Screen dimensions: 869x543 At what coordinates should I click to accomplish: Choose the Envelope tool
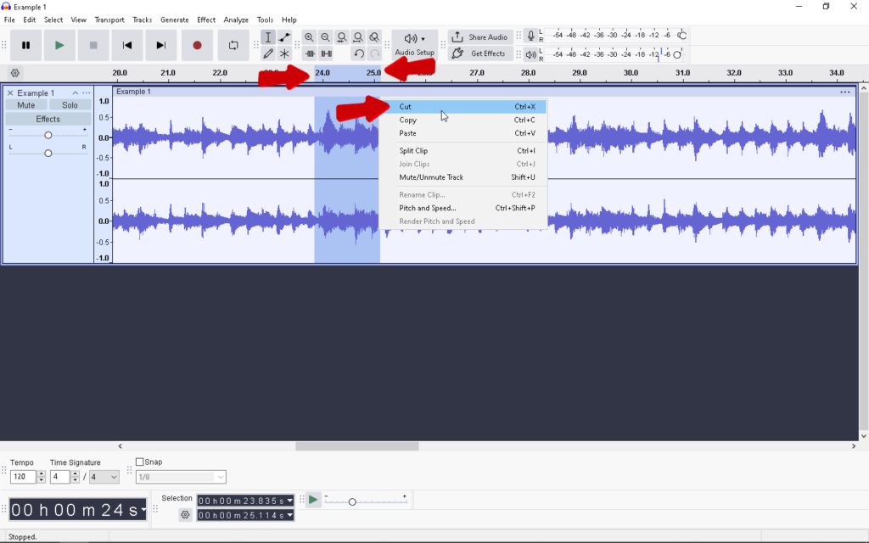click(x=284, y=37)
